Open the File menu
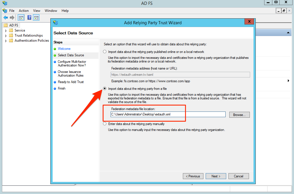 (x=12, y=11)
